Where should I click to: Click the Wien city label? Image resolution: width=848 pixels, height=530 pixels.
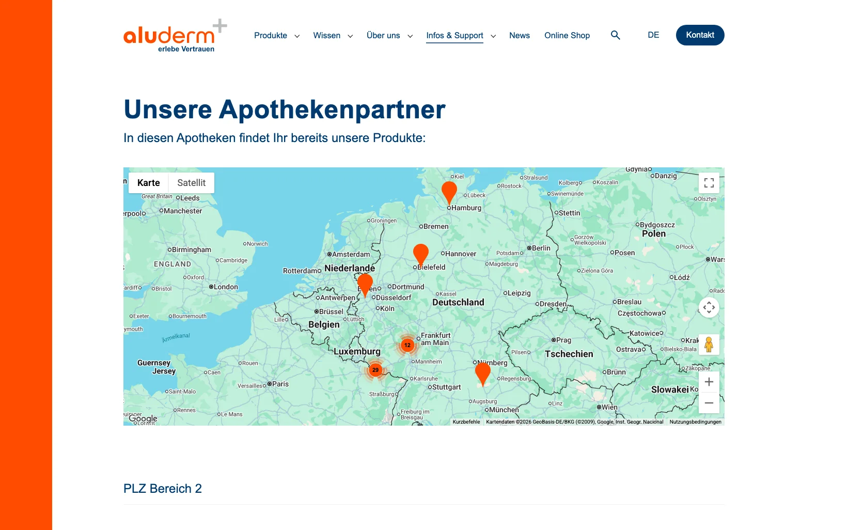[x=609, y=407]
